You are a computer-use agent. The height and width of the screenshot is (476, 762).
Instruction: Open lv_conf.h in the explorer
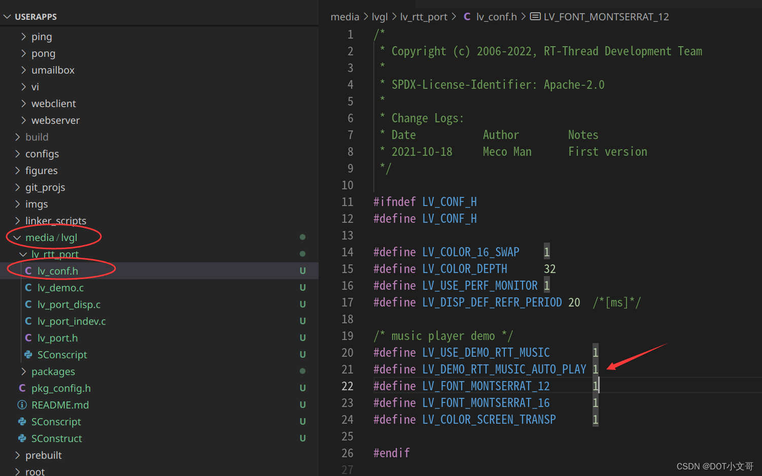pos(58,271)
